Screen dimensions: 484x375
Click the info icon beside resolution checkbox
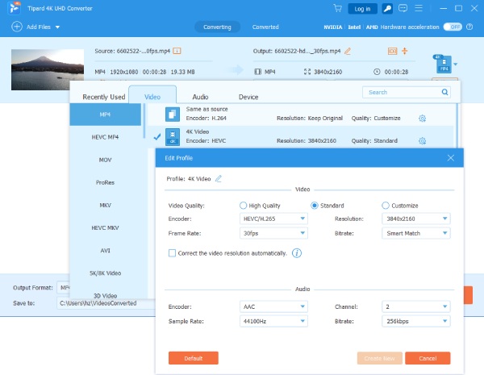click(x=297, y=253)
